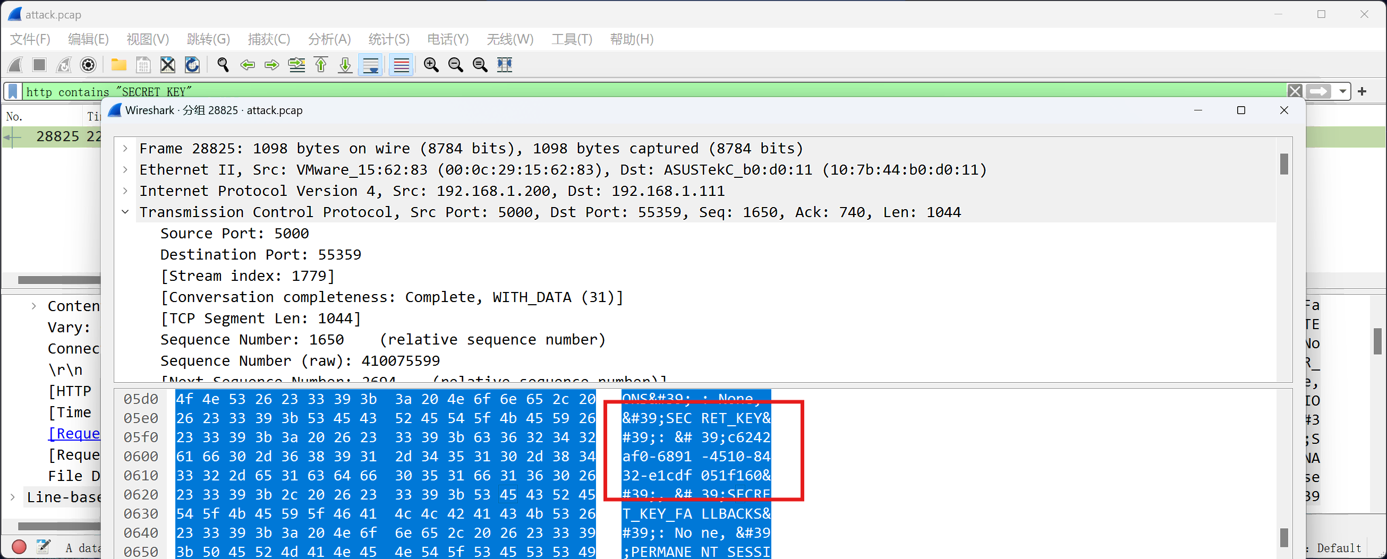Click the find packet magnifier icon
Viewport: 1387px width, 559px height.
click(x=223, y=65)
